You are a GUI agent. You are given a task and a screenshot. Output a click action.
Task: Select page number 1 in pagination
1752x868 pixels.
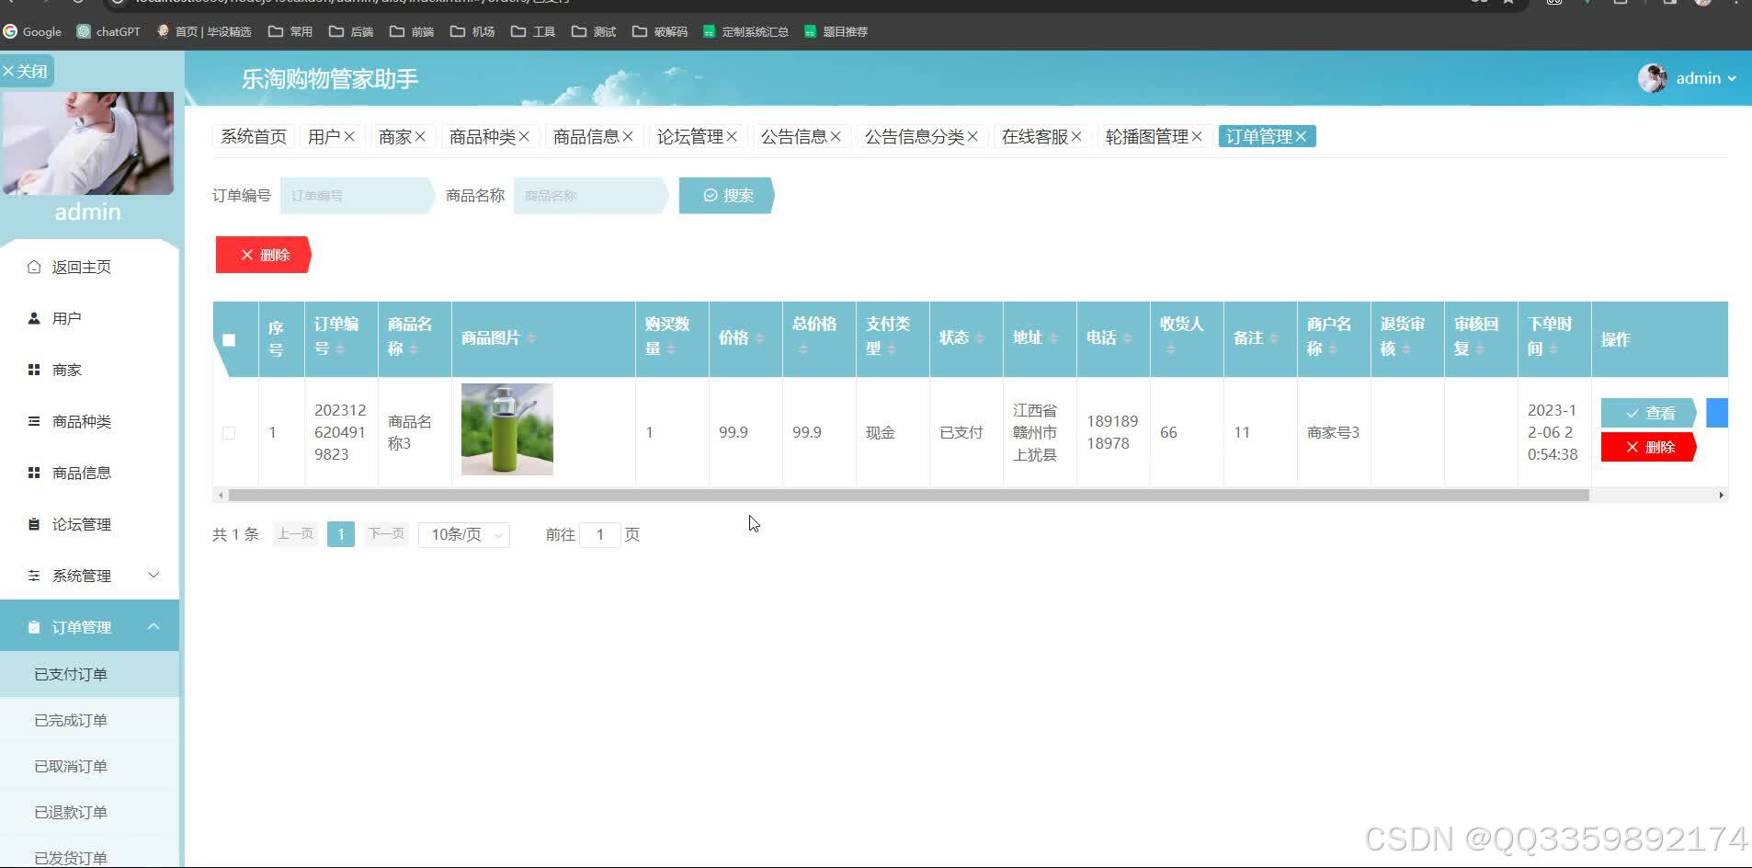[341, 534]
